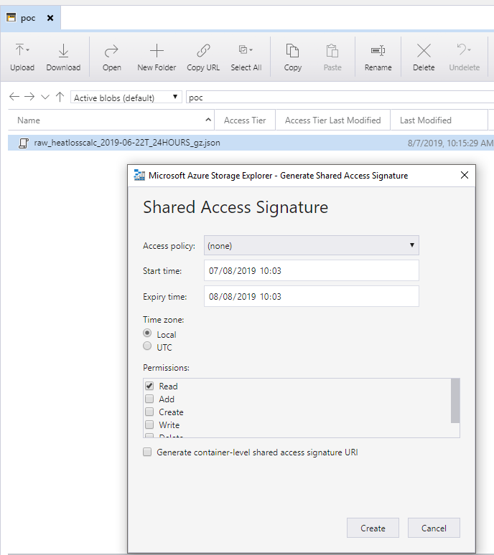Check the Create permission
This screenshot has width=494, height=555.
149,412
